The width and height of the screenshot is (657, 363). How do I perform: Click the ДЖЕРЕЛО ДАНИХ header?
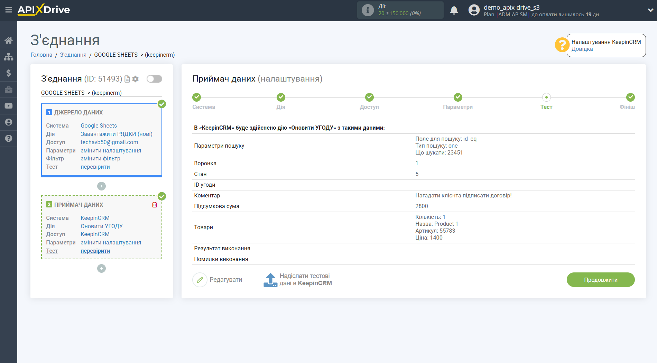(78, 112)
